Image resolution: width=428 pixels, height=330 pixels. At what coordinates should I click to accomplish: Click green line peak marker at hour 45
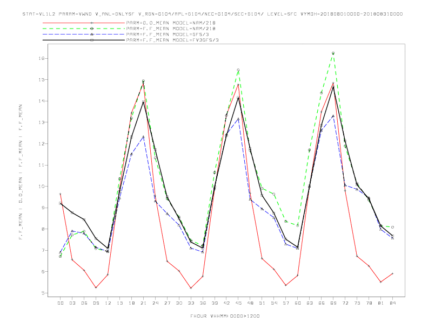[x=238, y=70]
